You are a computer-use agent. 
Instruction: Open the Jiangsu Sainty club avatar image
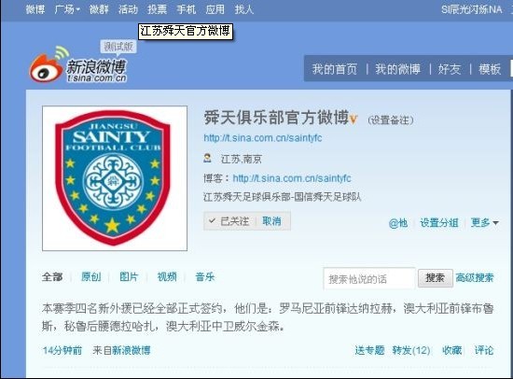click(x=115, y=178)
